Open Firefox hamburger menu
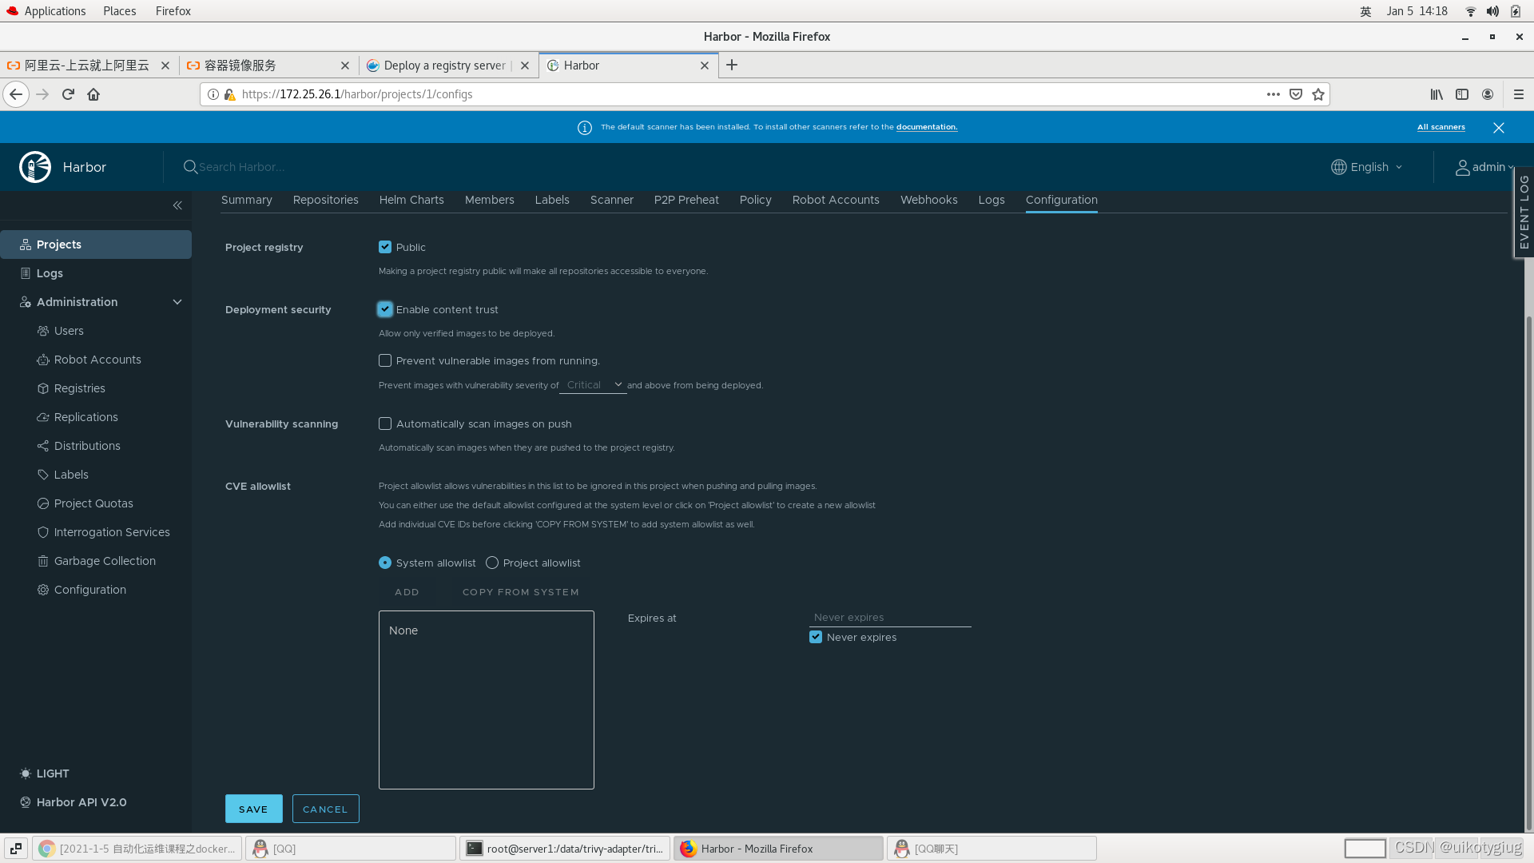 click(1519, 94)
